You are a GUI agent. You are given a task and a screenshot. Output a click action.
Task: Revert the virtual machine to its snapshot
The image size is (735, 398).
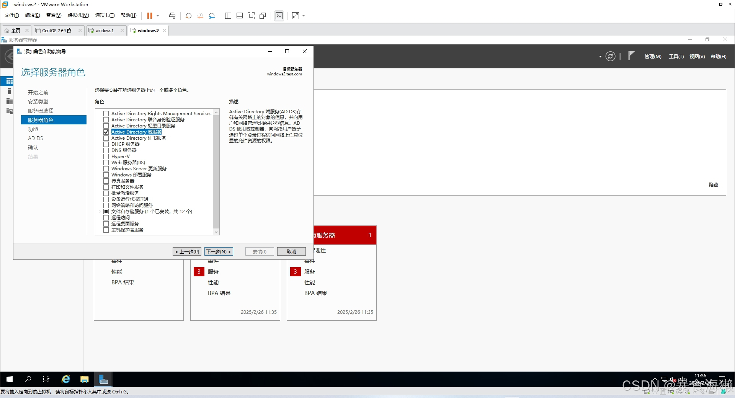coord(200,16)
